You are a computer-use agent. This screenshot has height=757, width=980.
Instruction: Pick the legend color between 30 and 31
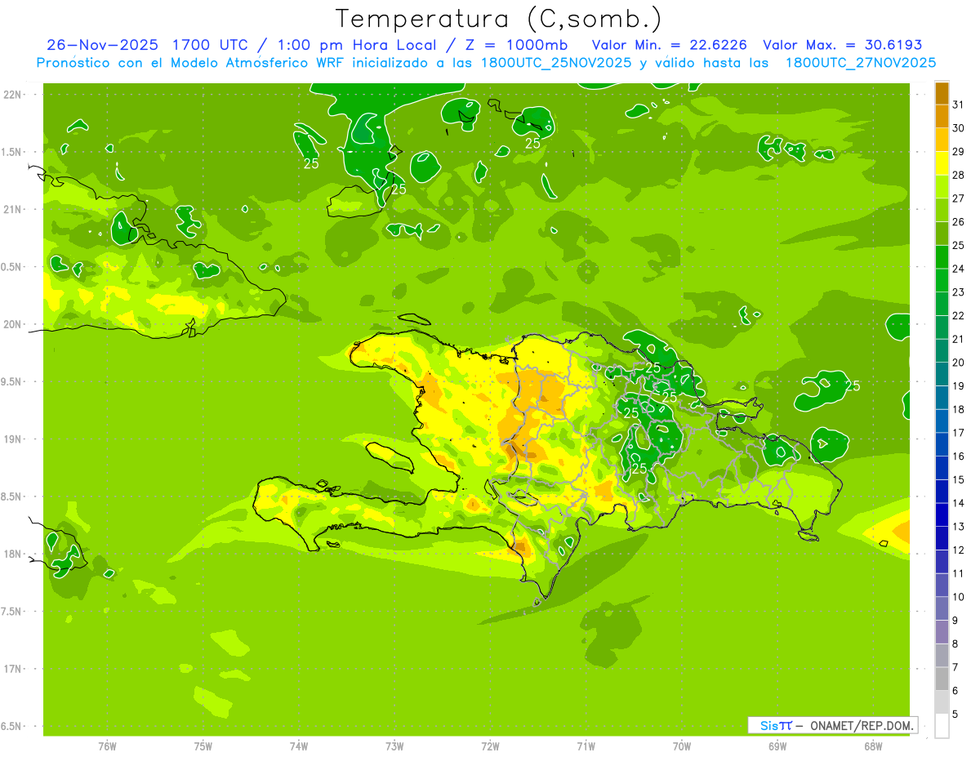tap(942, 117)
